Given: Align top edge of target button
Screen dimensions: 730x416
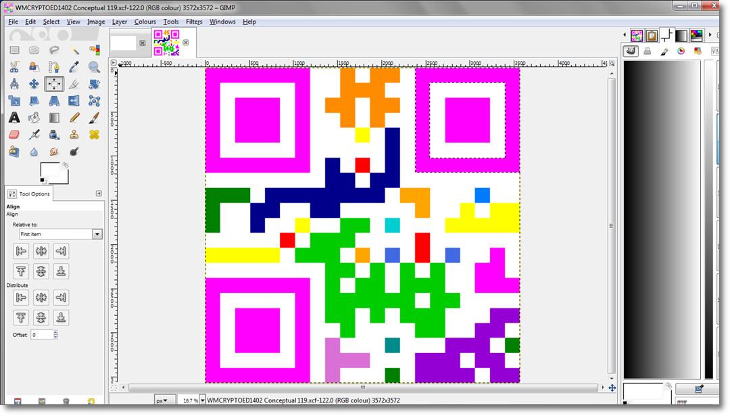Looking at the screenshot, I should tap(21, 271).
